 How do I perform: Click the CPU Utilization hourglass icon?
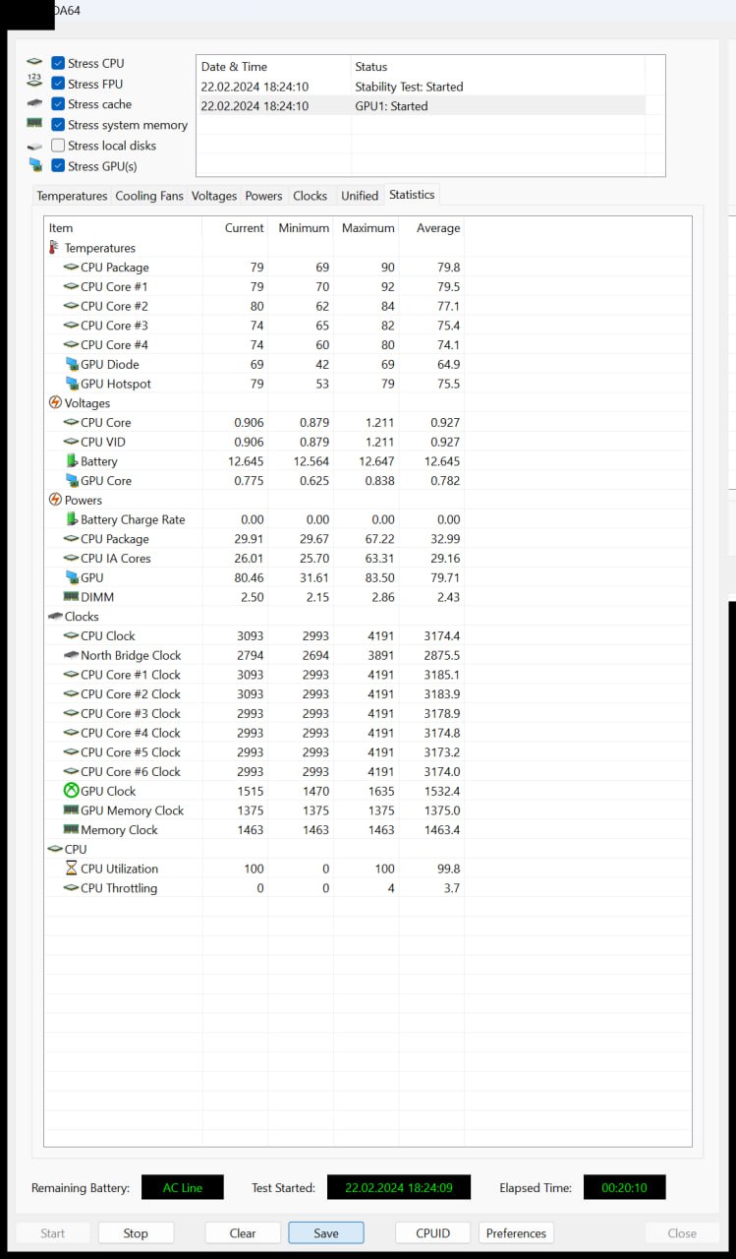71,869
